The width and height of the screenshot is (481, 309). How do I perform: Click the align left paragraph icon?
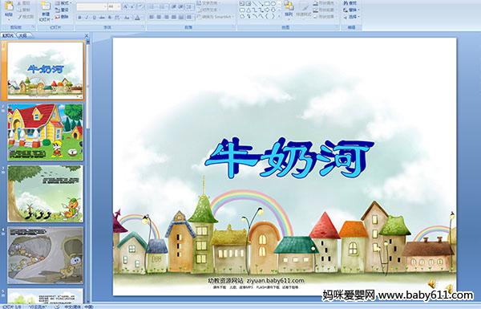152,17
